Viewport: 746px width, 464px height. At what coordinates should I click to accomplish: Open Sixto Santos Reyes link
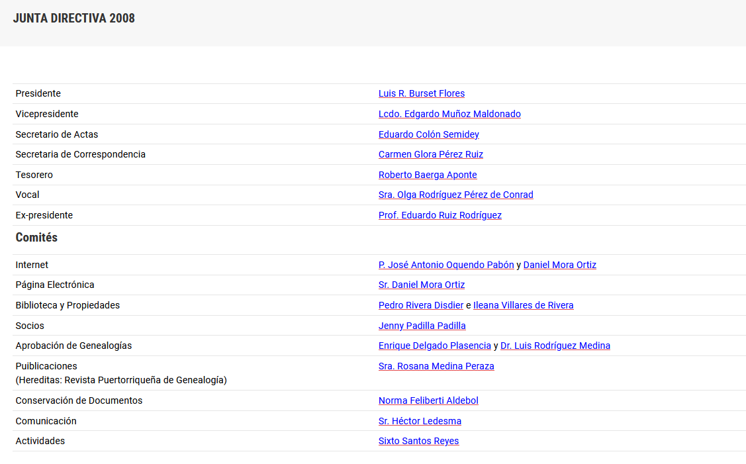(x=418, y=441)
